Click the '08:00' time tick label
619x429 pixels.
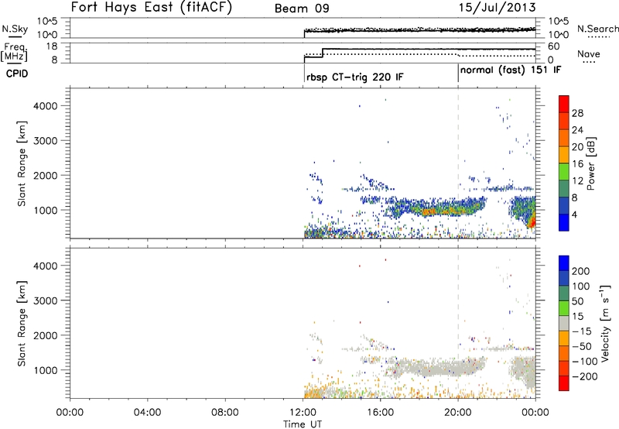tap(225, 413)
